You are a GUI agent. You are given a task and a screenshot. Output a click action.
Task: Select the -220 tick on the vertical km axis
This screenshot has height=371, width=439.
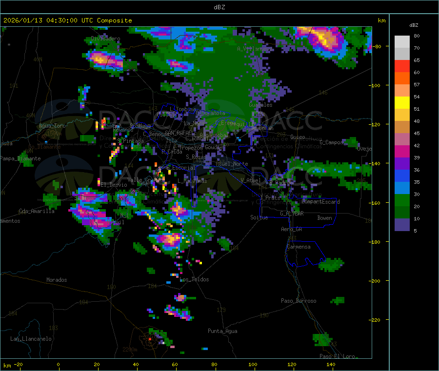click(374, 320)
